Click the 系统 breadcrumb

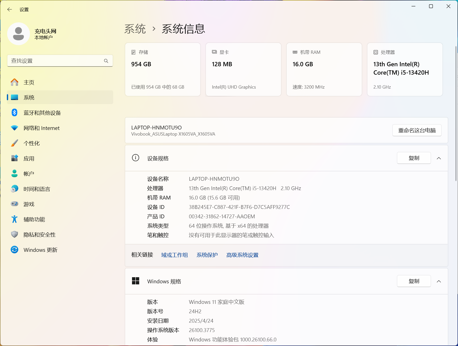[x=135, y=29]
